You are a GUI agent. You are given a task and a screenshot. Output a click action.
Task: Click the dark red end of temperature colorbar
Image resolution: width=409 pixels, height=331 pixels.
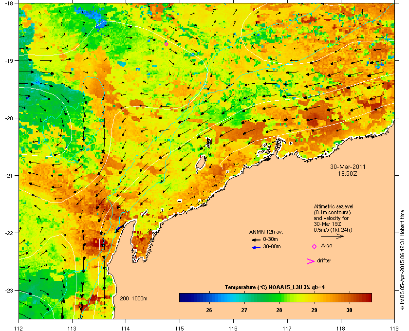point(369,297)
